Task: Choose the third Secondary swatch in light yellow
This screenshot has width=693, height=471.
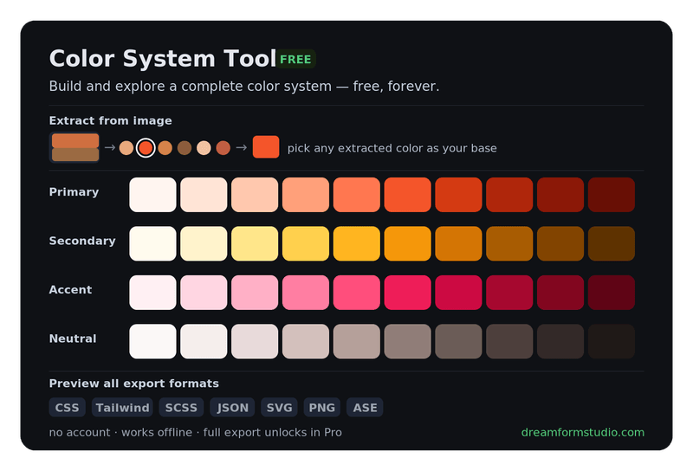Action: tap(255, 243)
